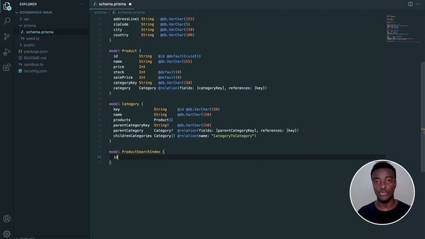Click the 'model ProductSearchIndex' declaration line

tap(137, 152)
